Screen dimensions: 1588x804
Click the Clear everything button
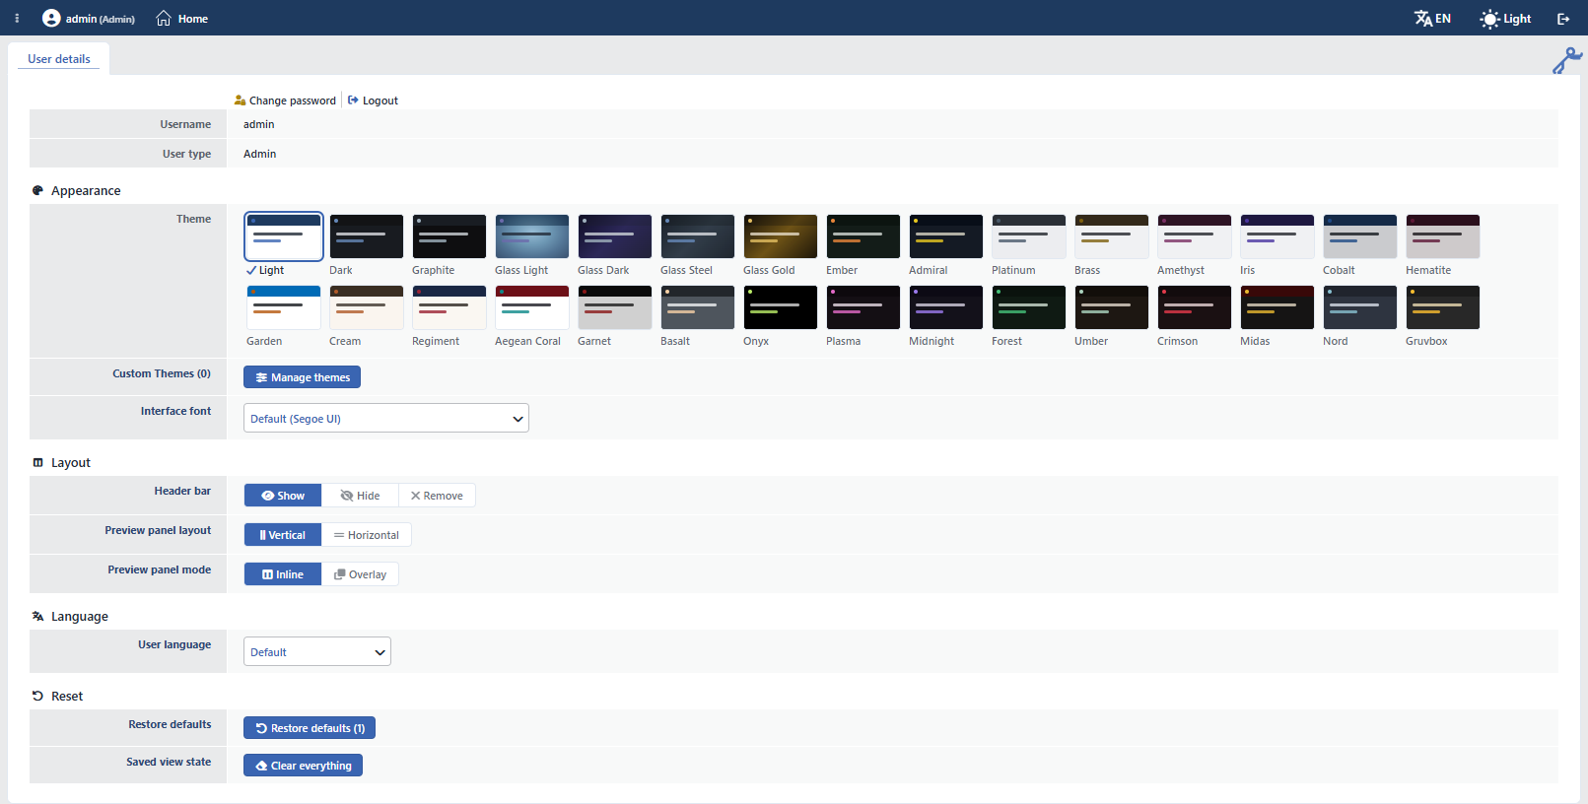[x=303, y=766]
